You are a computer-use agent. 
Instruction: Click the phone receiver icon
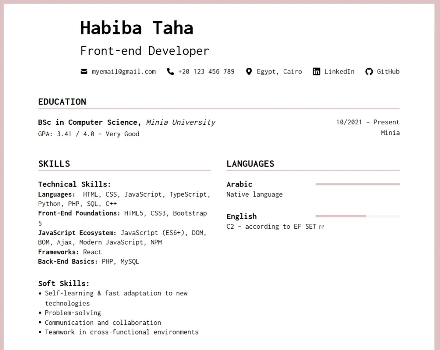[x=170, y=71]
